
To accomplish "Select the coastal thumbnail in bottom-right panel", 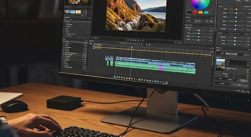I will coord(221,62).
